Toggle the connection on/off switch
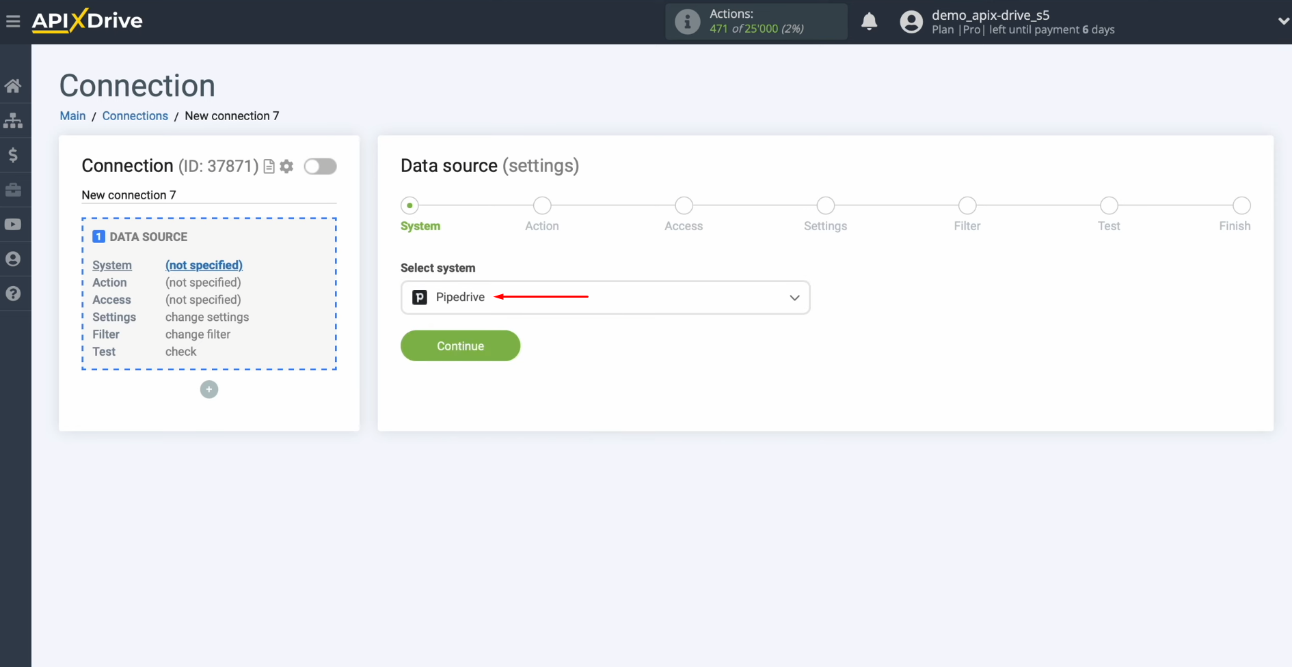The image size is (1292, 667). point(320,166)
